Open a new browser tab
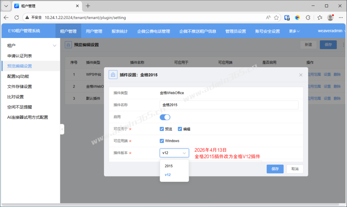Image resolution: width=347 pixels, height=207 pixels. point(88,6)
